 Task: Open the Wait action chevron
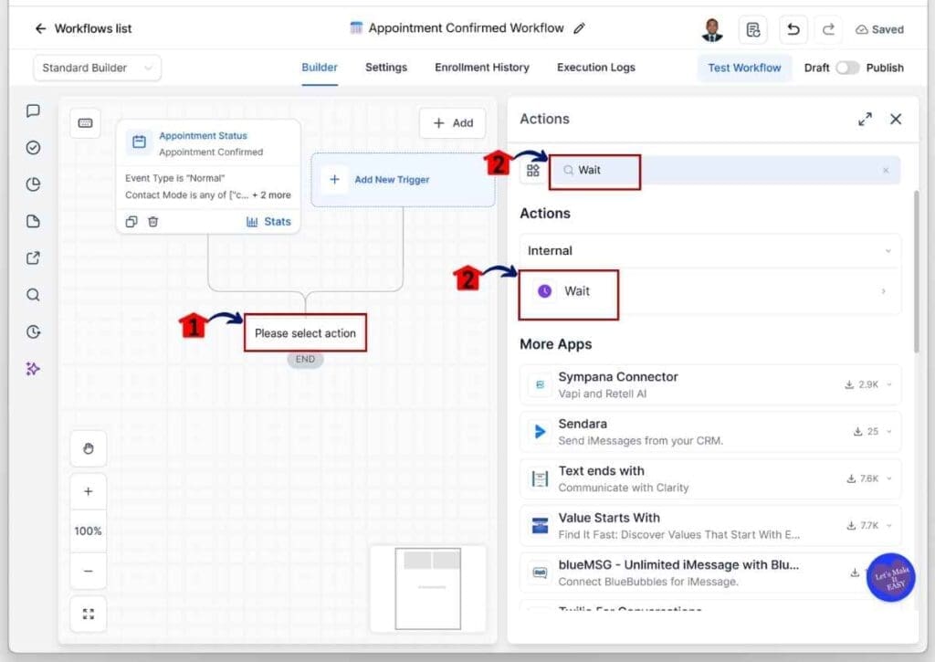(883, 291)
